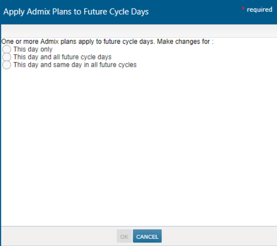The height and width of the screenshot is (246, 277).
Task: Click the gray strip below the blue header
Action: pos(140,31)
